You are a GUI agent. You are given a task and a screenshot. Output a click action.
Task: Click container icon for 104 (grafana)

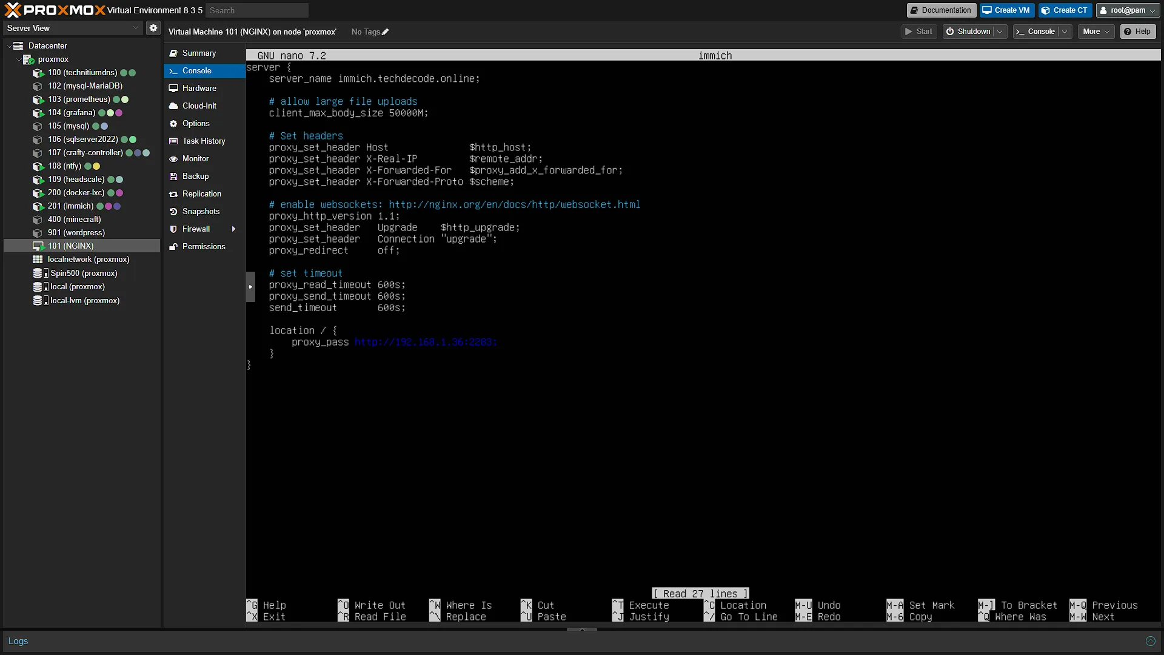coord(38,113)
